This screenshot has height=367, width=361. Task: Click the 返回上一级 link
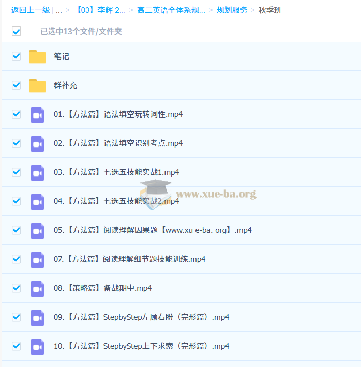31,10
